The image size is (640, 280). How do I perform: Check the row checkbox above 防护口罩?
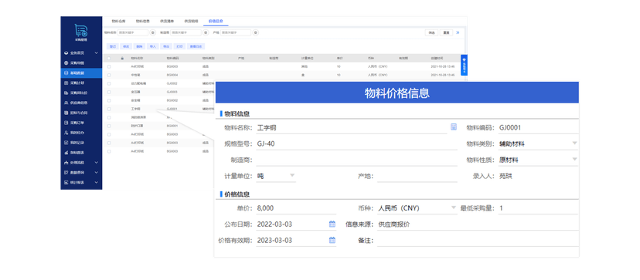point(108,117)
